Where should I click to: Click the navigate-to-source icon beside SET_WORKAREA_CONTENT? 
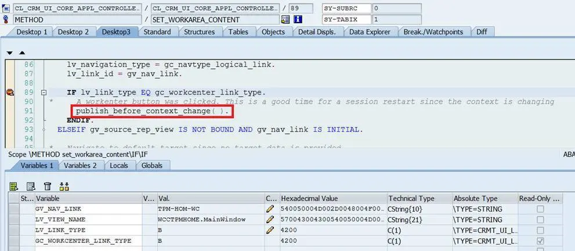pos(285,20)
